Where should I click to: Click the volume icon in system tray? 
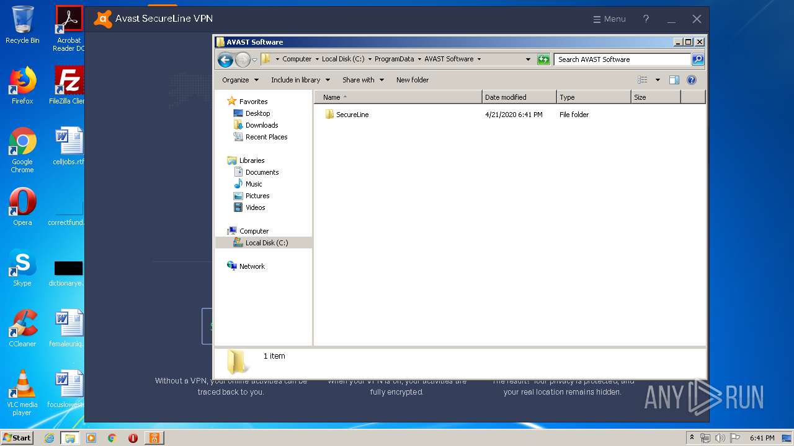click(720, 438)
